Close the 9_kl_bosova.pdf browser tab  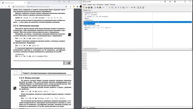tap(25, 3)
